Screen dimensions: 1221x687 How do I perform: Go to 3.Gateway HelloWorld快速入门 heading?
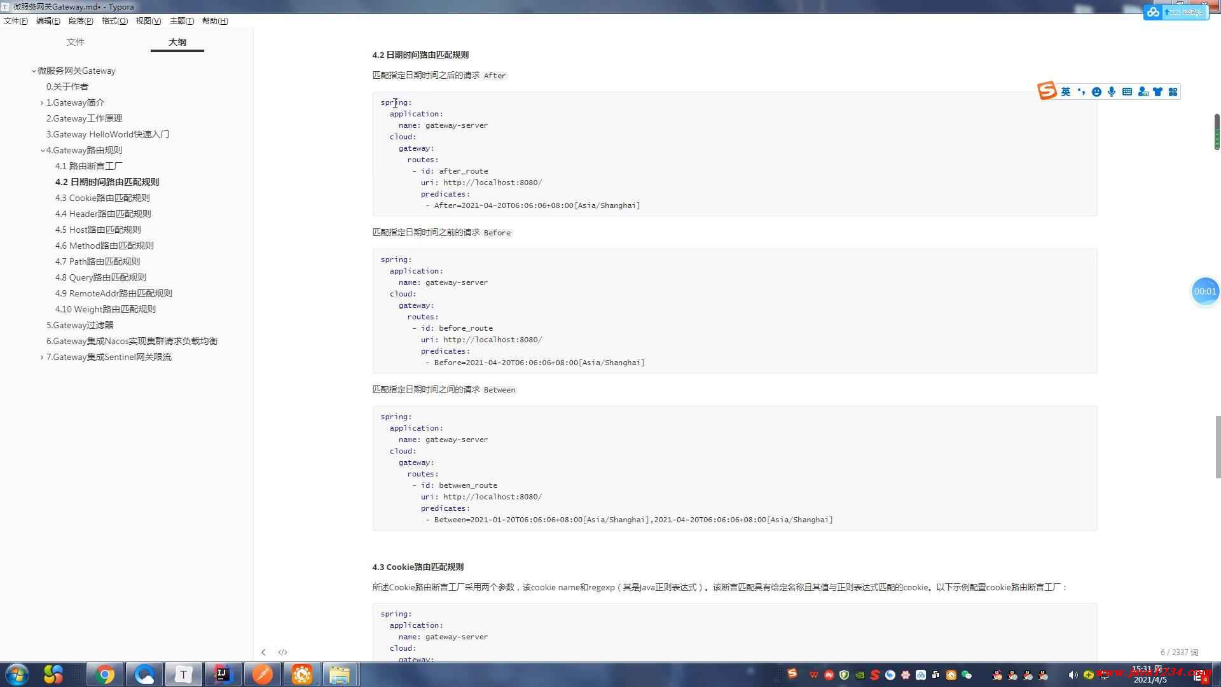point(107,134)
